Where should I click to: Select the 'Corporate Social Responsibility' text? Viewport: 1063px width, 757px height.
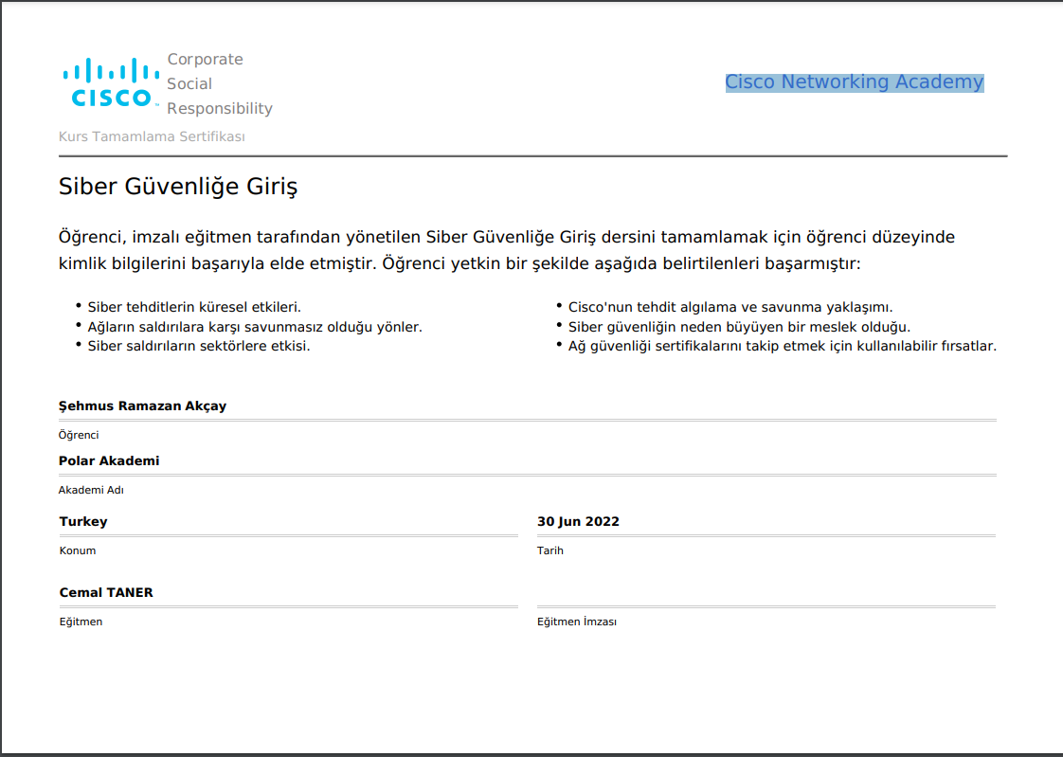click(220, 83)
